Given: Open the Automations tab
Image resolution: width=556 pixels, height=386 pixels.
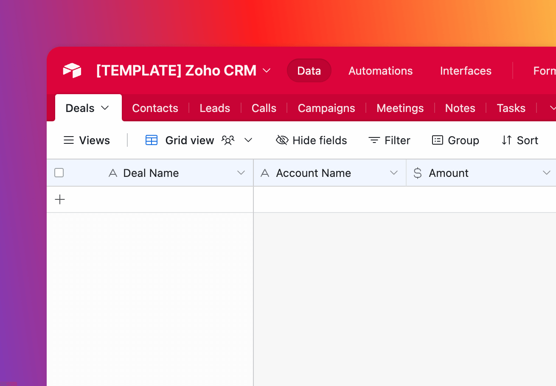Looking at the screenshot, I should point(380,70).
